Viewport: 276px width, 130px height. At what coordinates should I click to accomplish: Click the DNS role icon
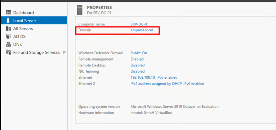click(8, 44)
